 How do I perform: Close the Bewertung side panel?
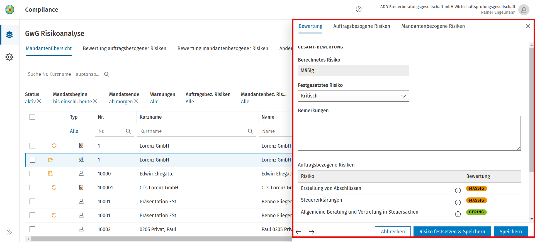tap(528, 26)
